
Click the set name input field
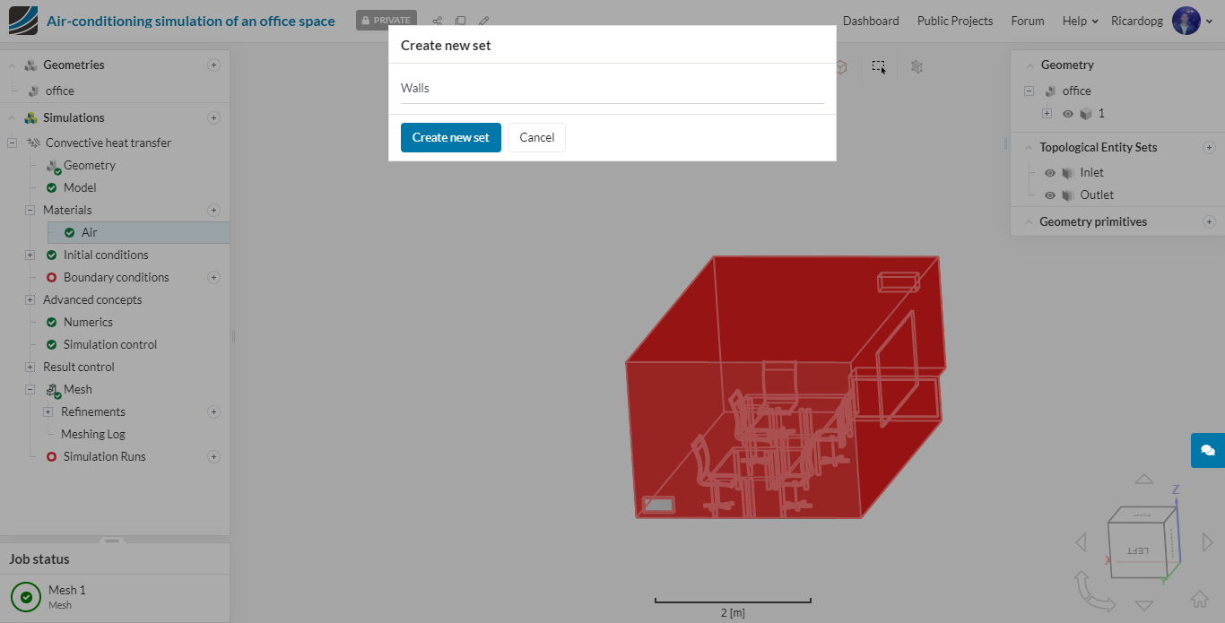point(612,88)
